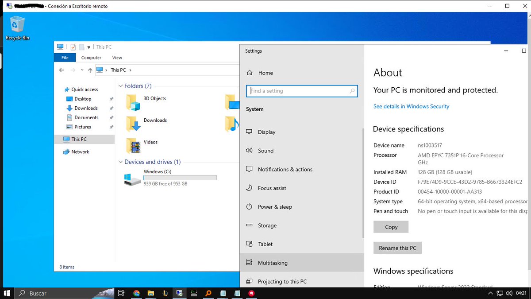The width and height of the screenshot is (531, 299).
Task: Click the Rename this PC button
Action: 397,248
